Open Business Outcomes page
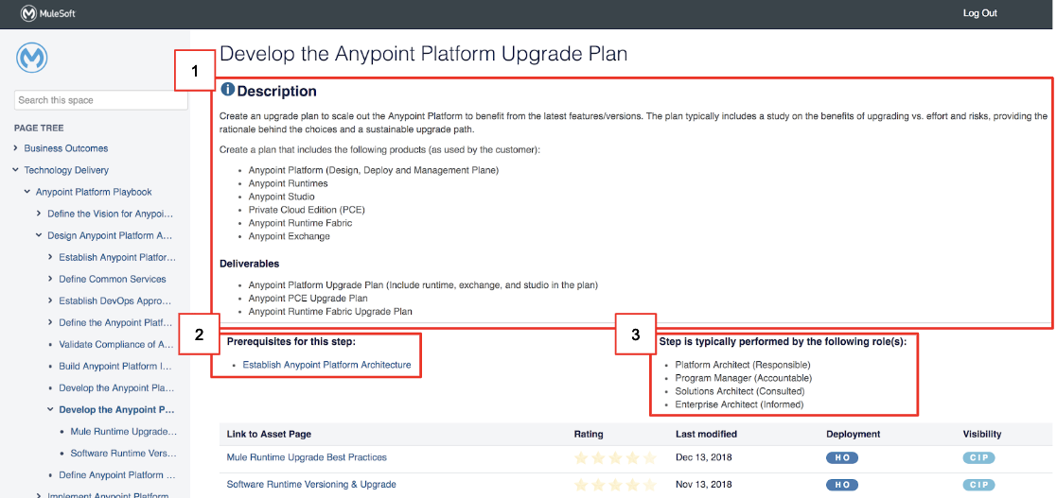The height and width of the screenshot is (498, 1057). (66, 148)
